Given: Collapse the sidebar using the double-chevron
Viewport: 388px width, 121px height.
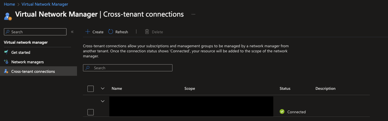Looking at the screenshot, I should (72, 32).
